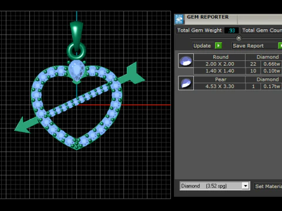Select the Diamond cell in the Round row
This screenshot has height=211, width=282.
[x=264, y=57]
